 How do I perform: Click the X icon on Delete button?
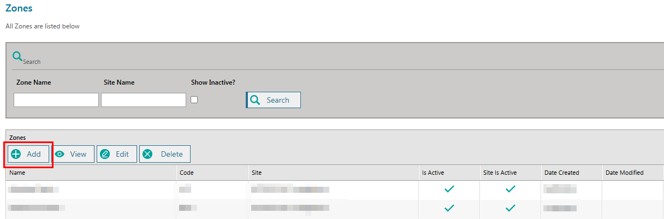click(147, 154)
